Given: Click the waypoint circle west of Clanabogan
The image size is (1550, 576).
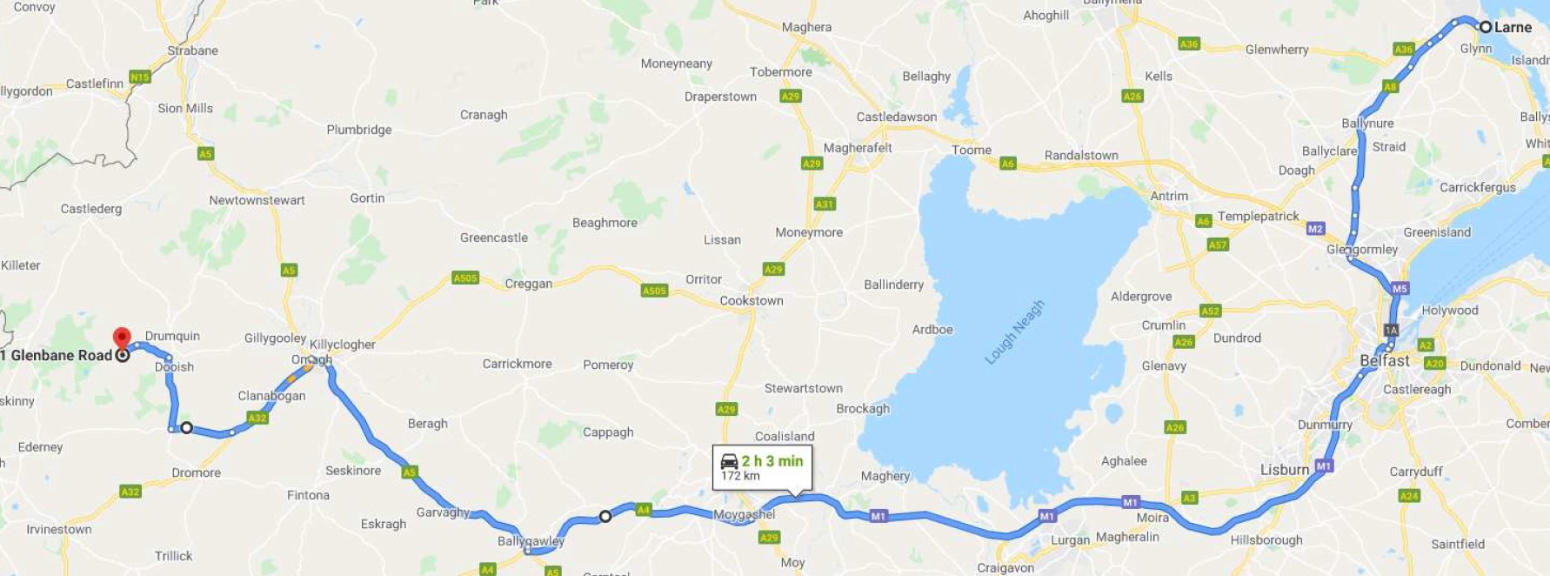Looking at the screenshot, I should click(186, 428).
